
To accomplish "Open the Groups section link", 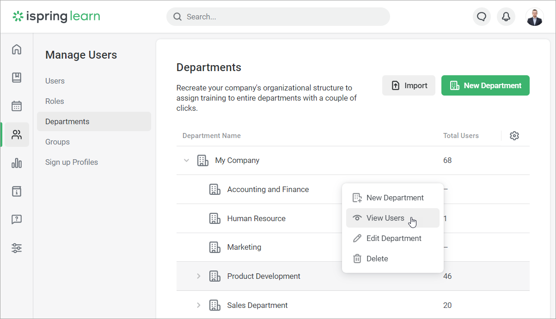I will [57, 142].
